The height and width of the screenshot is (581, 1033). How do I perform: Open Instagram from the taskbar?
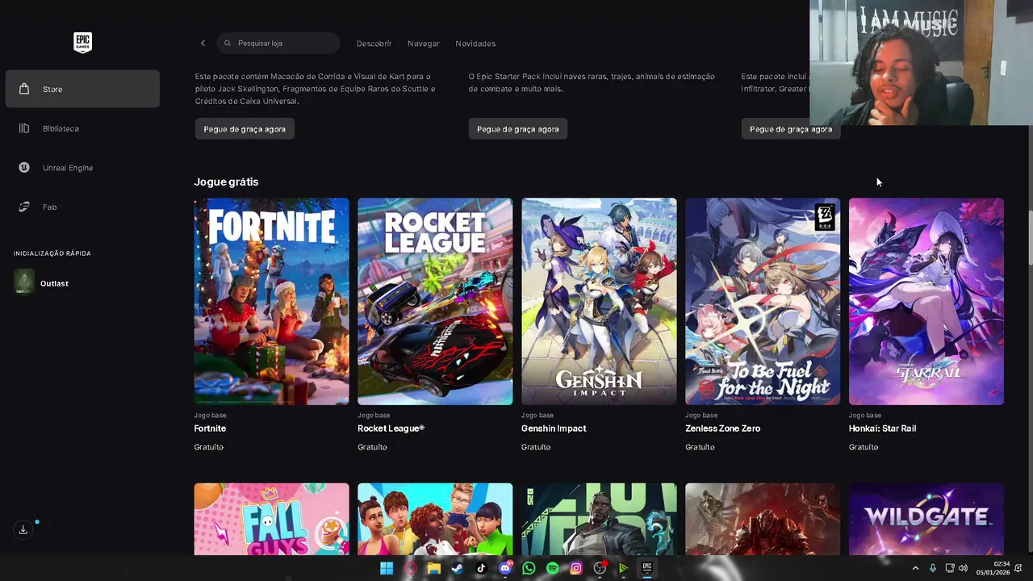[576, 568]
